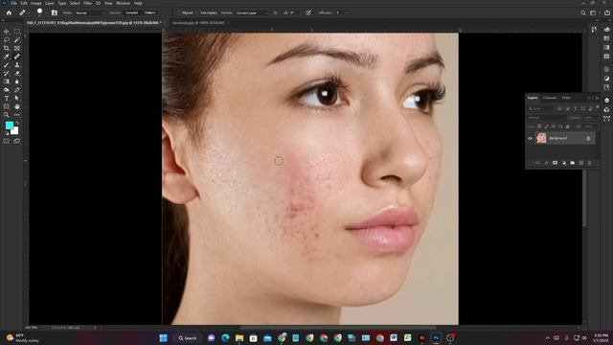Click the Background layer thumbnail
613x345 pixels.
541,138
